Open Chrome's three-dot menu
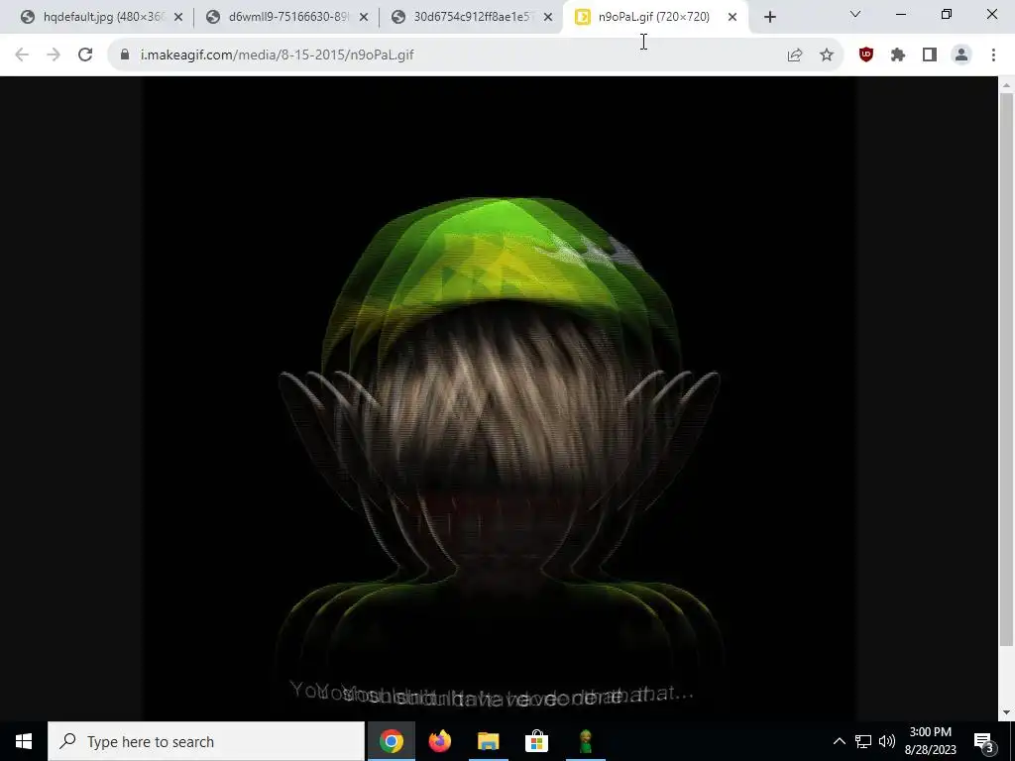The height and width of the screenshot is (761, 1015). [x=993, y=55]
